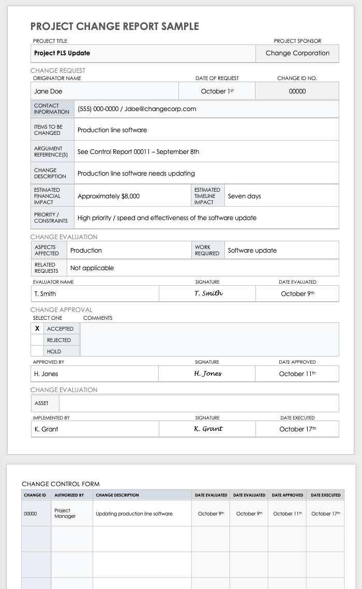Click the empty Asset field
The width and height of the screenshot is (362, 589).
pos(199,403)
